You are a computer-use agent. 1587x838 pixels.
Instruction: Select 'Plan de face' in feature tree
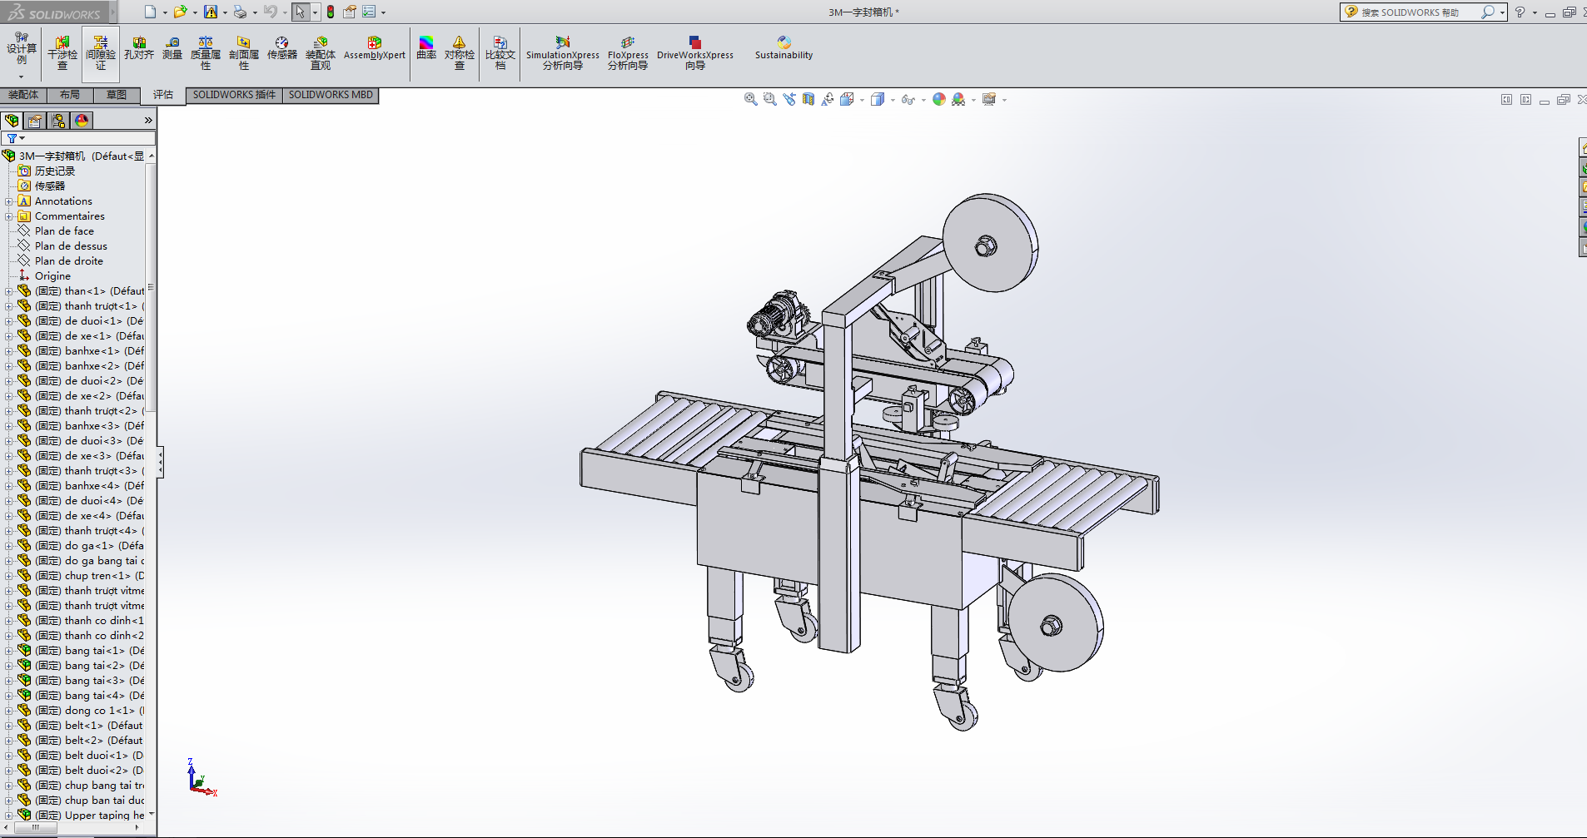click(x=64, y=231)
